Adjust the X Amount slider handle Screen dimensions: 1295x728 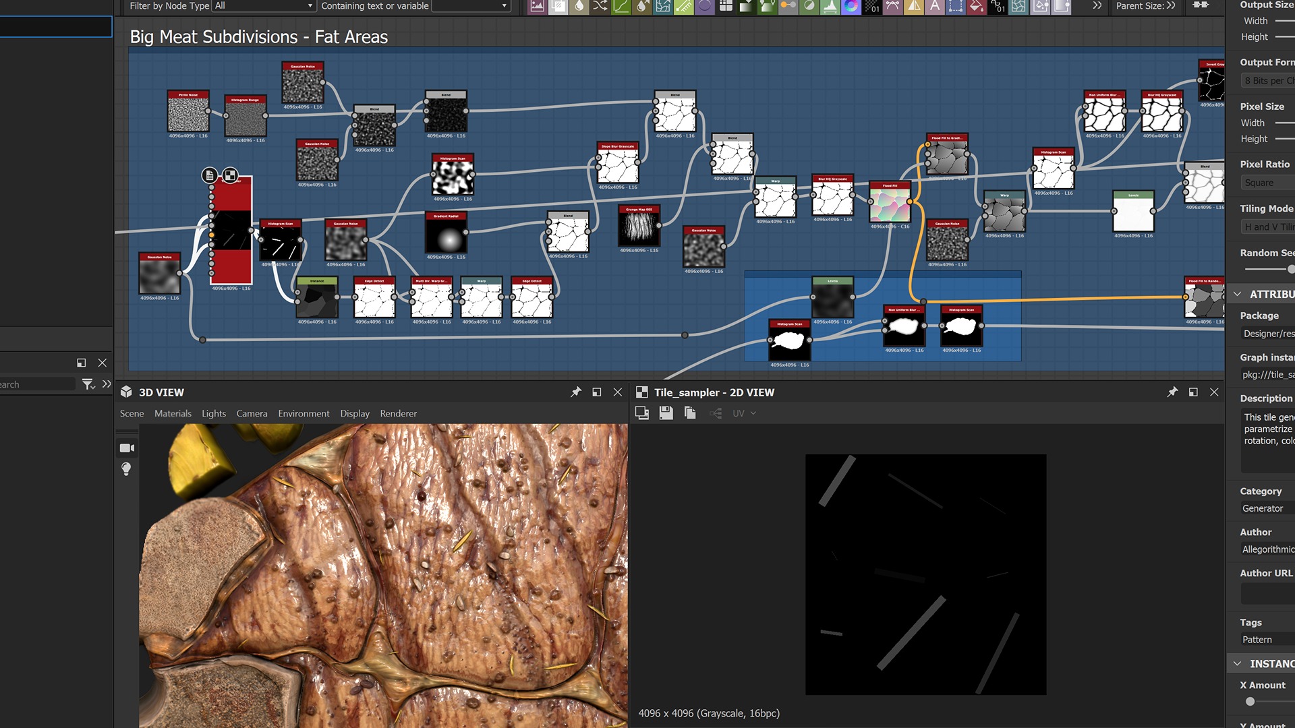click(x=1250, y=702)
